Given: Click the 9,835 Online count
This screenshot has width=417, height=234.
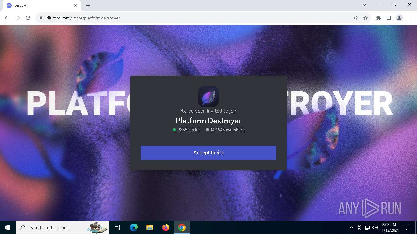Looking at the screenshot, I should [x=187, y=130].
